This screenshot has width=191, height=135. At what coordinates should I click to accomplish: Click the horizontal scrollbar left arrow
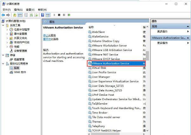(x=89, y=134)
